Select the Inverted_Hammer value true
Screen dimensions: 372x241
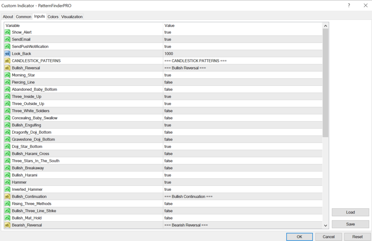pyautogui.click(x=168, y=189)
